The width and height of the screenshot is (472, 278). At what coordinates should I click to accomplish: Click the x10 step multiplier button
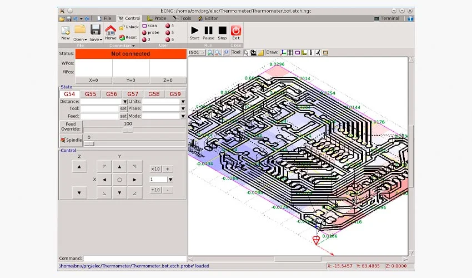click(x=155, y=169)
